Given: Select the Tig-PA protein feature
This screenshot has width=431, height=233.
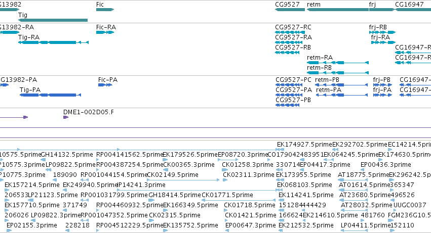Looking at the screenshot, I should coord(50,95).
